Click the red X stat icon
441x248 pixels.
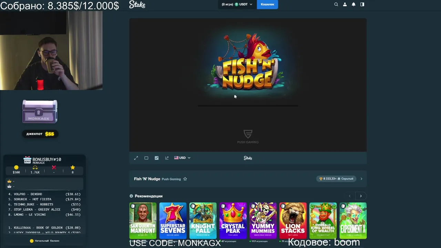coord(54,167)
